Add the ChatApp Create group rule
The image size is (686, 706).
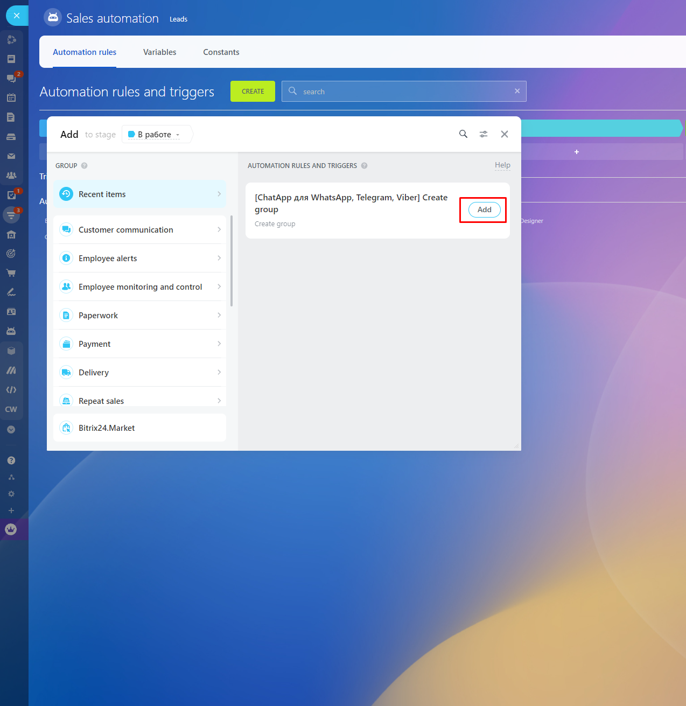tap(484, 210)
